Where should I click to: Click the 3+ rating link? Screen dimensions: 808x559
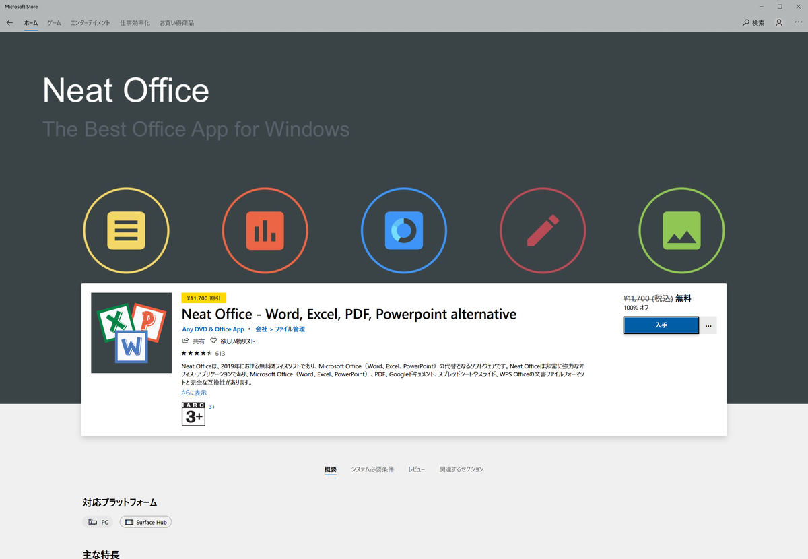pyautogui.click(x=212, y=407)
